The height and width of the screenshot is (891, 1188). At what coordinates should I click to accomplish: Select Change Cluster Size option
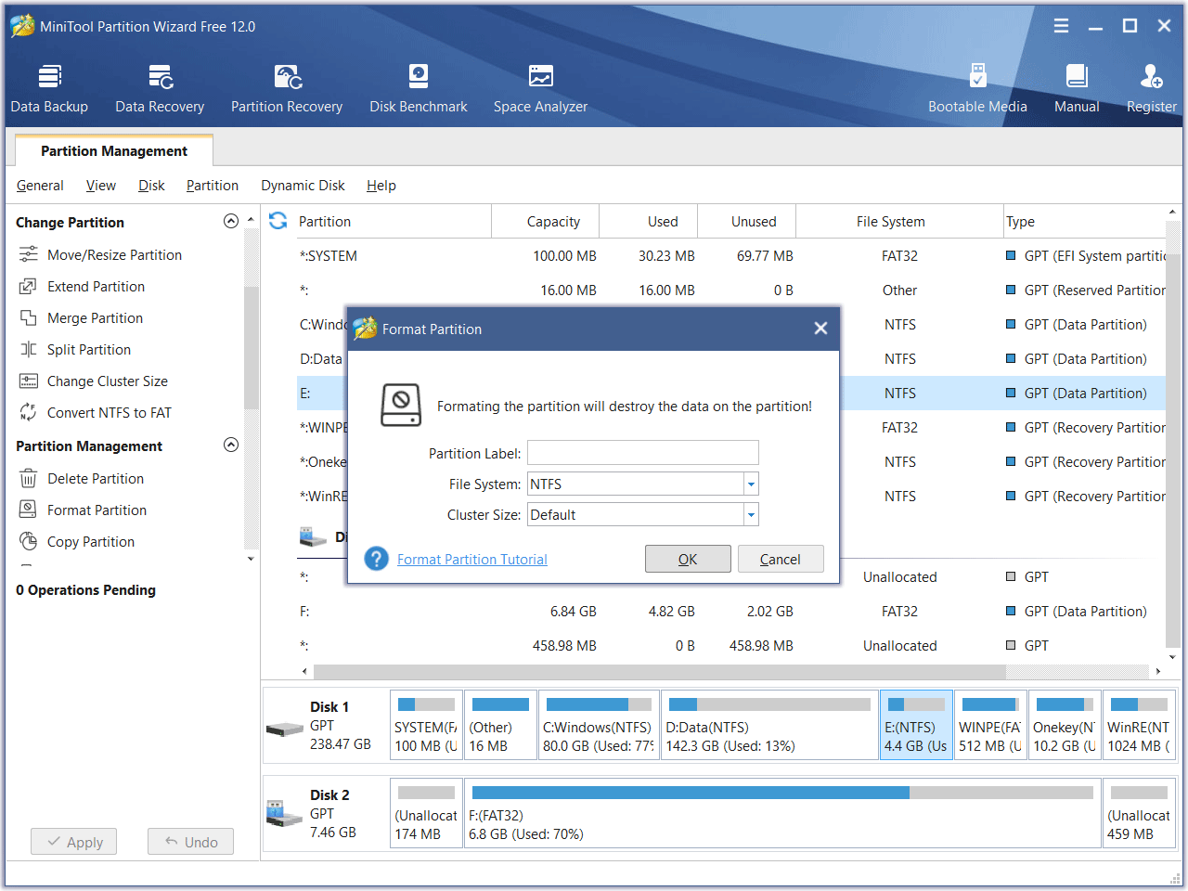click(x=94, y=381)
